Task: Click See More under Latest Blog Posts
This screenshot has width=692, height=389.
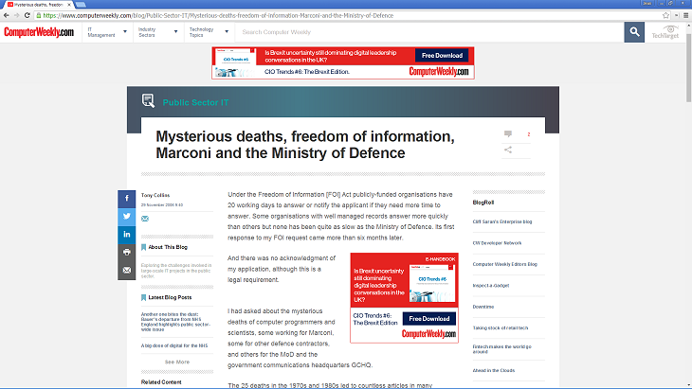Action: (x=177, y=362)
